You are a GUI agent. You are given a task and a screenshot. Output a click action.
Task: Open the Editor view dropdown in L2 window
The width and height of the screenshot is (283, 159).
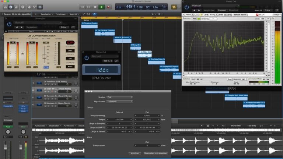64,27
